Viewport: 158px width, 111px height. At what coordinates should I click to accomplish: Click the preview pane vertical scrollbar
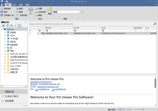(x=155, y=83)
